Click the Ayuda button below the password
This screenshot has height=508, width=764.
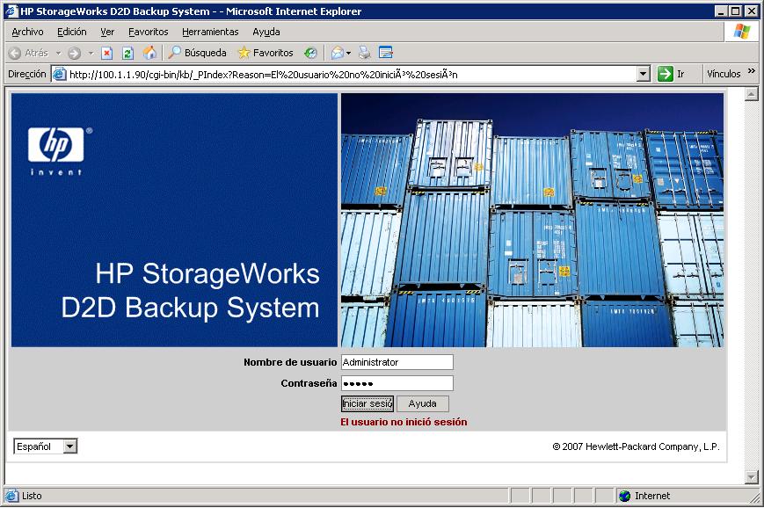coord(422,403)
